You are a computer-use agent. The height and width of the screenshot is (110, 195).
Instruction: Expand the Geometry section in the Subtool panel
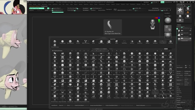[x=180, y=108]
